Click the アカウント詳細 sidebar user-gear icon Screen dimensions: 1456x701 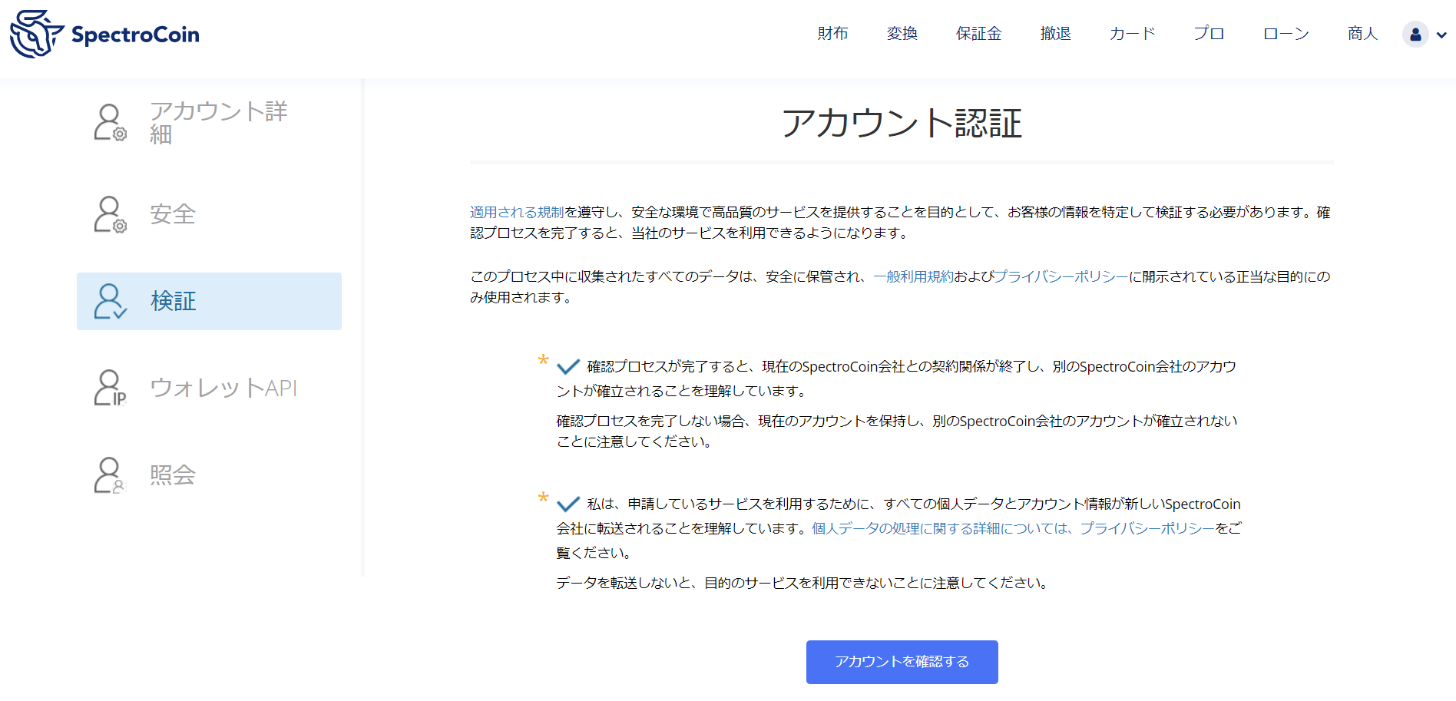click(110, 123)
